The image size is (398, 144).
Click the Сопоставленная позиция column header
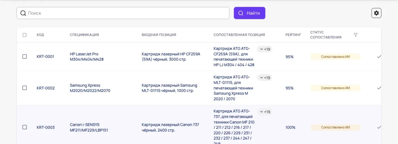click(x=239, y=35)
